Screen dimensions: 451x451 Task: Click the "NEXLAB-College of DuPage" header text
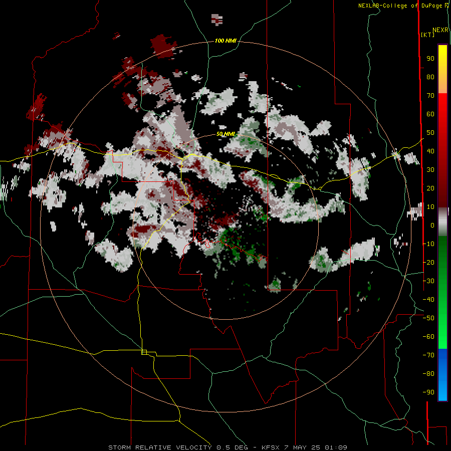pyautogui.click(x=400, y=6)
